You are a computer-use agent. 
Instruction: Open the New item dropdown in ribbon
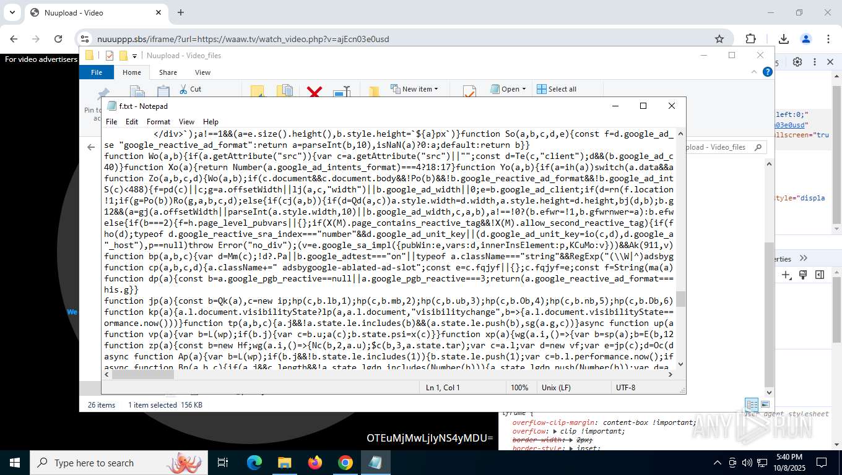pos(414,89)
